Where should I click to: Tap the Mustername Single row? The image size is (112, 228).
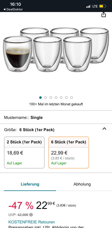point(56,117)
